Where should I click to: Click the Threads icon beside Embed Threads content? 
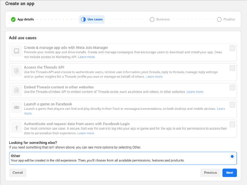coord(17,90)
